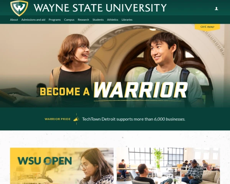Open the WSU Open promo card
Image resolution: width=230 pixels, height=184 pixels.
(x=62, y=166)
